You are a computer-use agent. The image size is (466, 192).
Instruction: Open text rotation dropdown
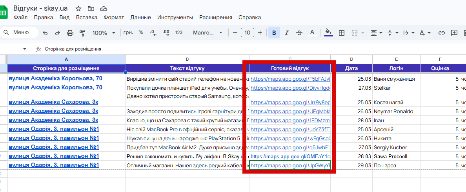[x=425, y=33]
